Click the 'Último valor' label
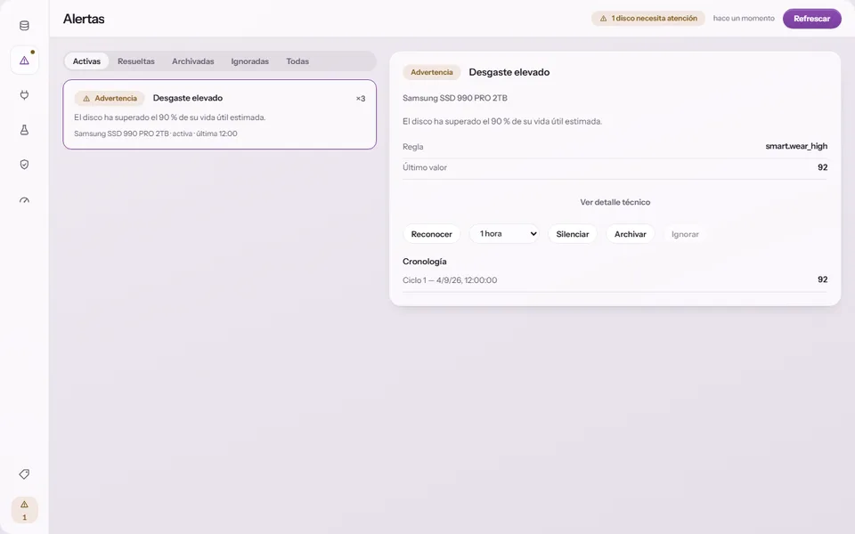 click(424, 167)
